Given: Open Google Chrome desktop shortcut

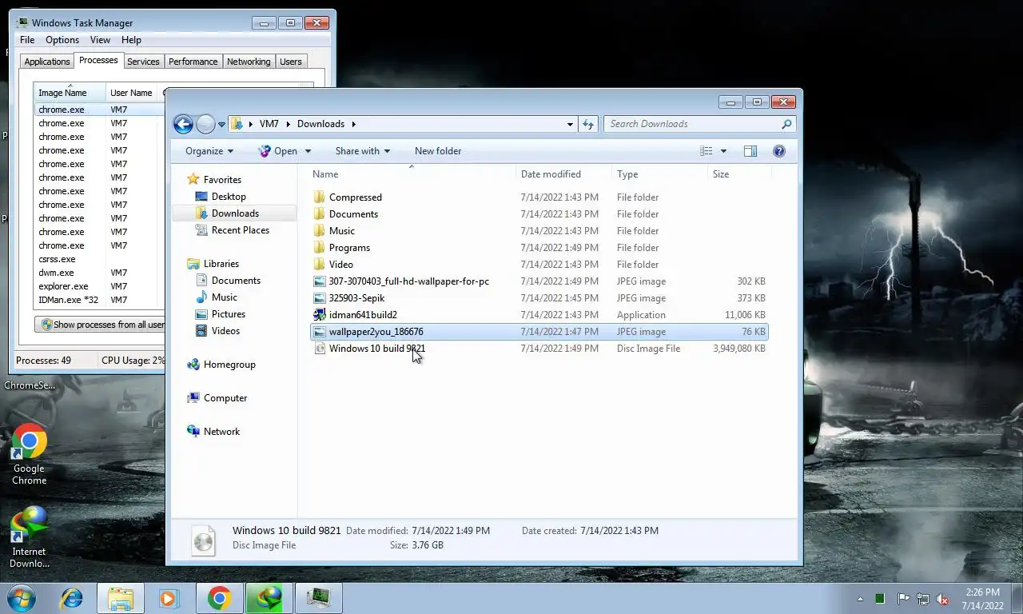Looking at the screenshot, I should (x=29, y=454).
